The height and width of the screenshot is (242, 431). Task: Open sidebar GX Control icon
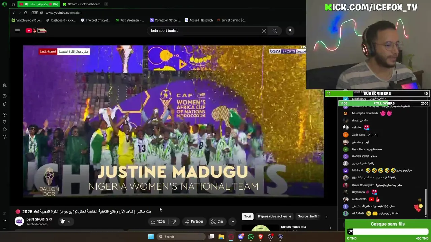[x=5, y=220]
